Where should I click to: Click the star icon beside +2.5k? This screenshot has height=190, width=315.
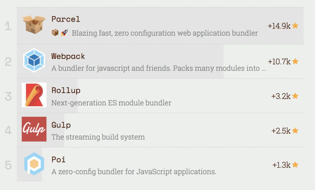[x=295, y=130]
